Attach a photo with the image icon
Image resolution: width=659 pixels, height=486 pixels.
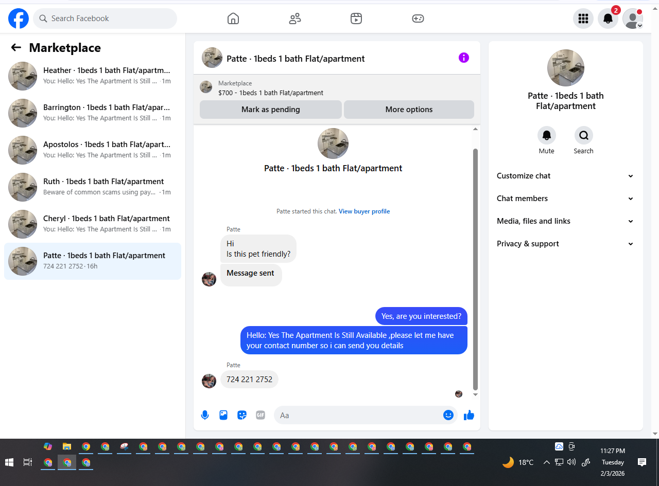223,415
